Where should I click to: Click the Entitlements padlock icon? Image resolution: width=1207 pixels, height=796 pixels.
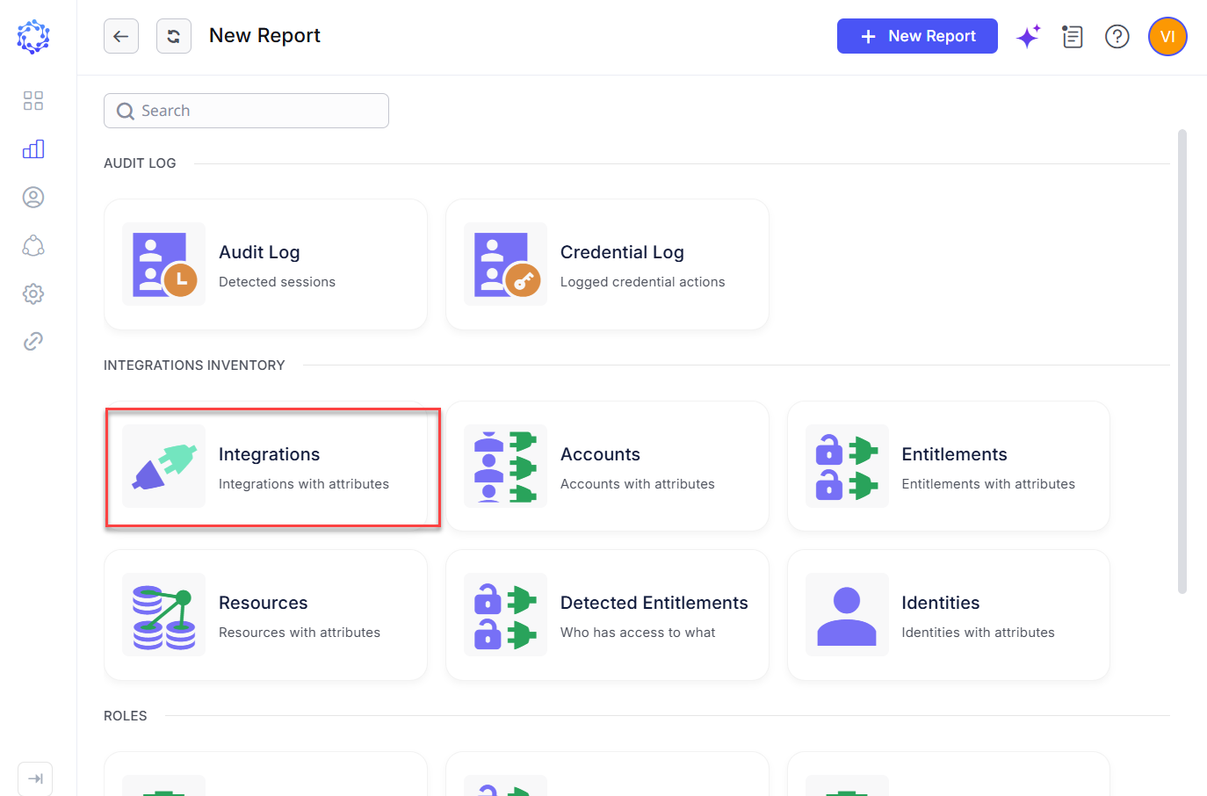[847, 467]
